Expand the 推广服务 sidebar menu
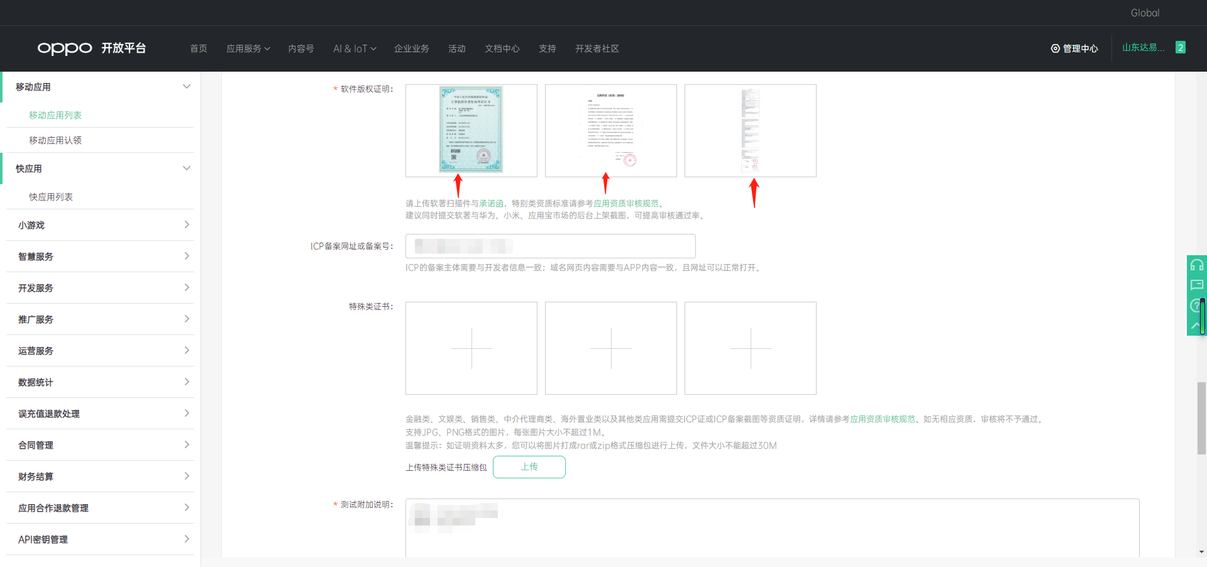The width and height of the screenshot is (1207, 567). 101,319
